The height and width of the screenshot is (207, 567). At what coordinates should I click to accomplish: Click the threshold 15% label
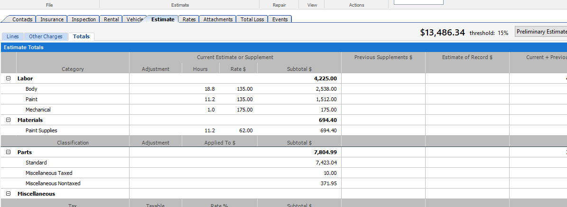click(489, 33)
